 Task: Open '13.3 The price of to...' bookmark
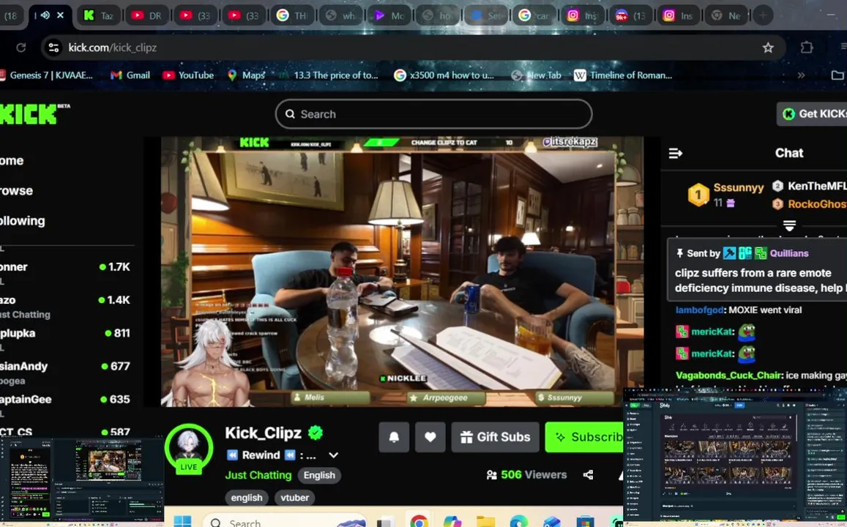[329, 75]
